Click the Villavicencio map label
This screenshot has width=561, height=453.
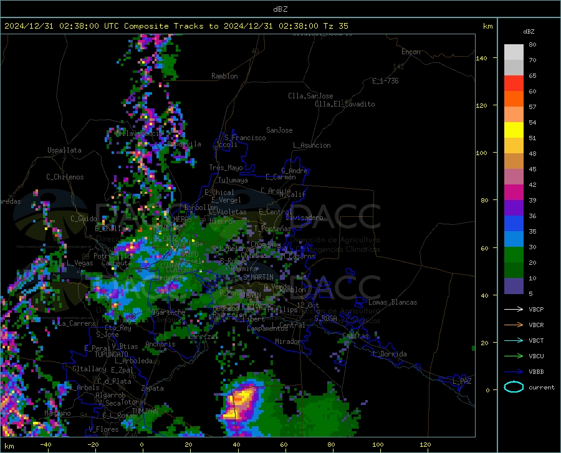[138, 133]
